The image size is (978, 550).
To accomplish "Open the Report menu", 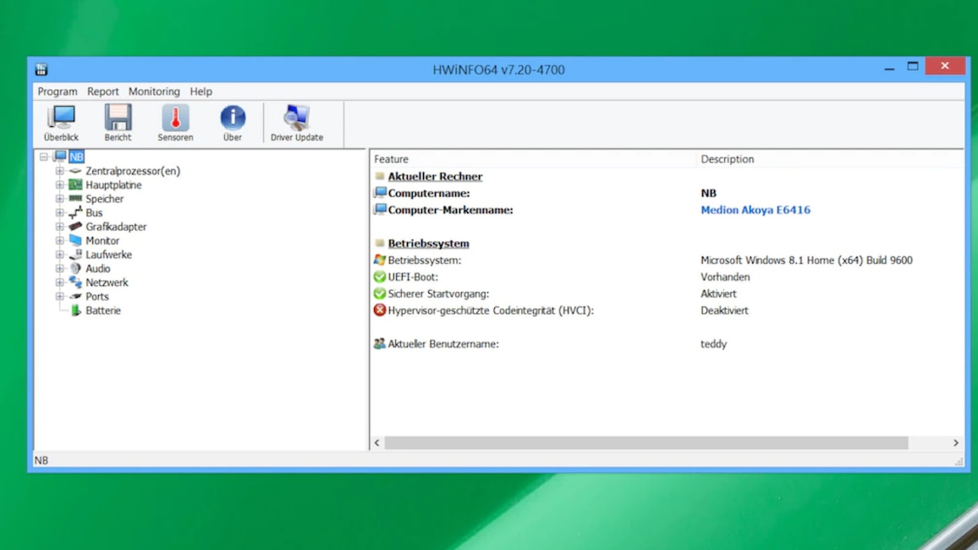I will 103,91.
